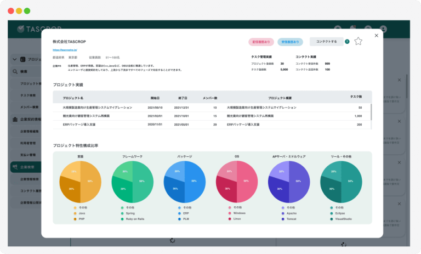
Task: Click the pink 配信履歴あり badge
Action: (261, 42)
